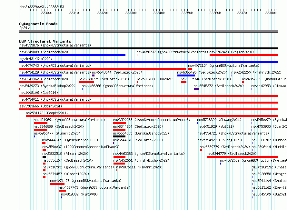287x210 pixels.
Task: Select nsv6051929 Wu2021 label
Action: [x=216, y=126]
